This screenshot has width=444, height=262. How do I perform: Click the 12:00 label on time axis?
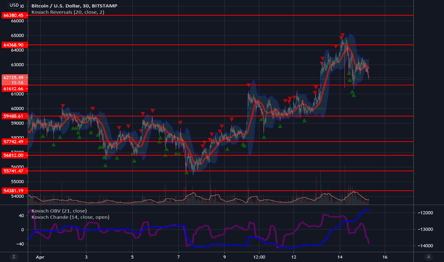(x=259, y=257)
